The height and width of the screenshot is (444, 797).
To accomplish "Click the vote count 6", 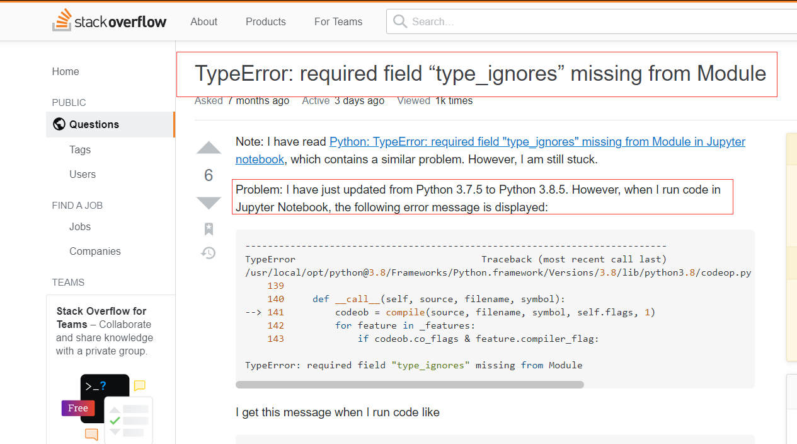I will tap(209, 175).
